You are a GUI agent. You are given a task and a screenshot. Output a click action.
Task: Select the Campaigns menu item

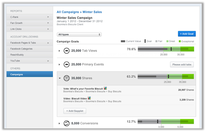tap(30, 74)
